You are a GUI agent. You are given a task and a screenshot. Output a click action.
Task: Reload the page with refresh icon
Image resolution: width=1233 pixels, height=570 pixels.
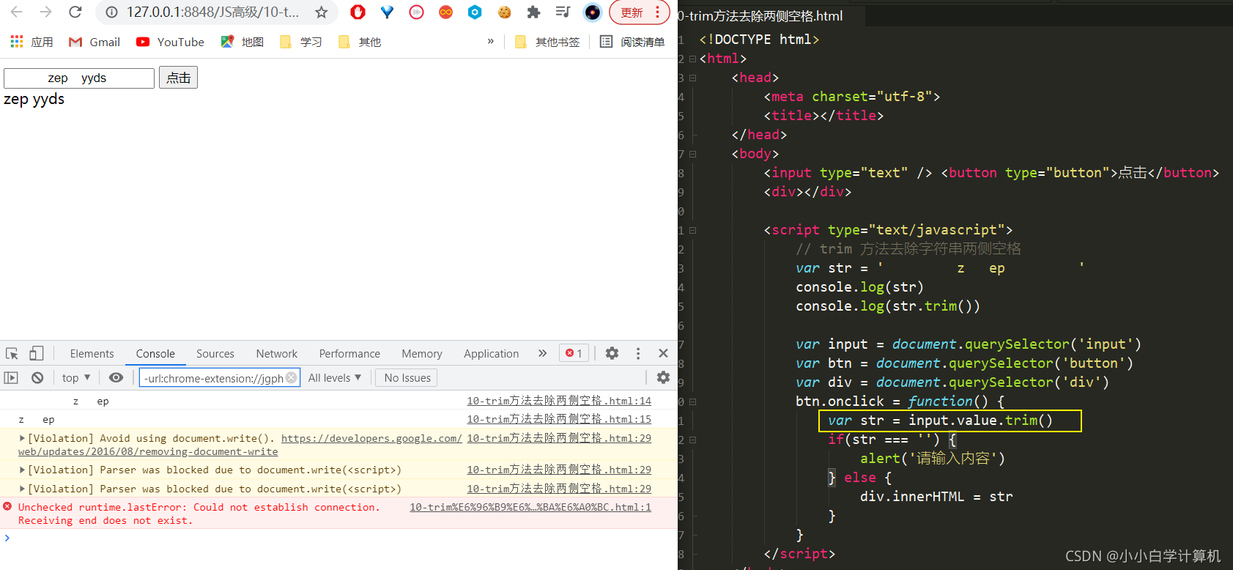point(75,12)
